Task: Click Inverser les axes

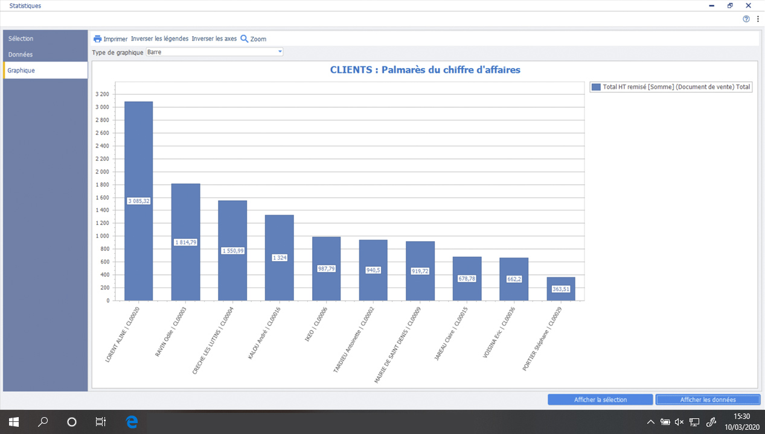Action: 214,39
